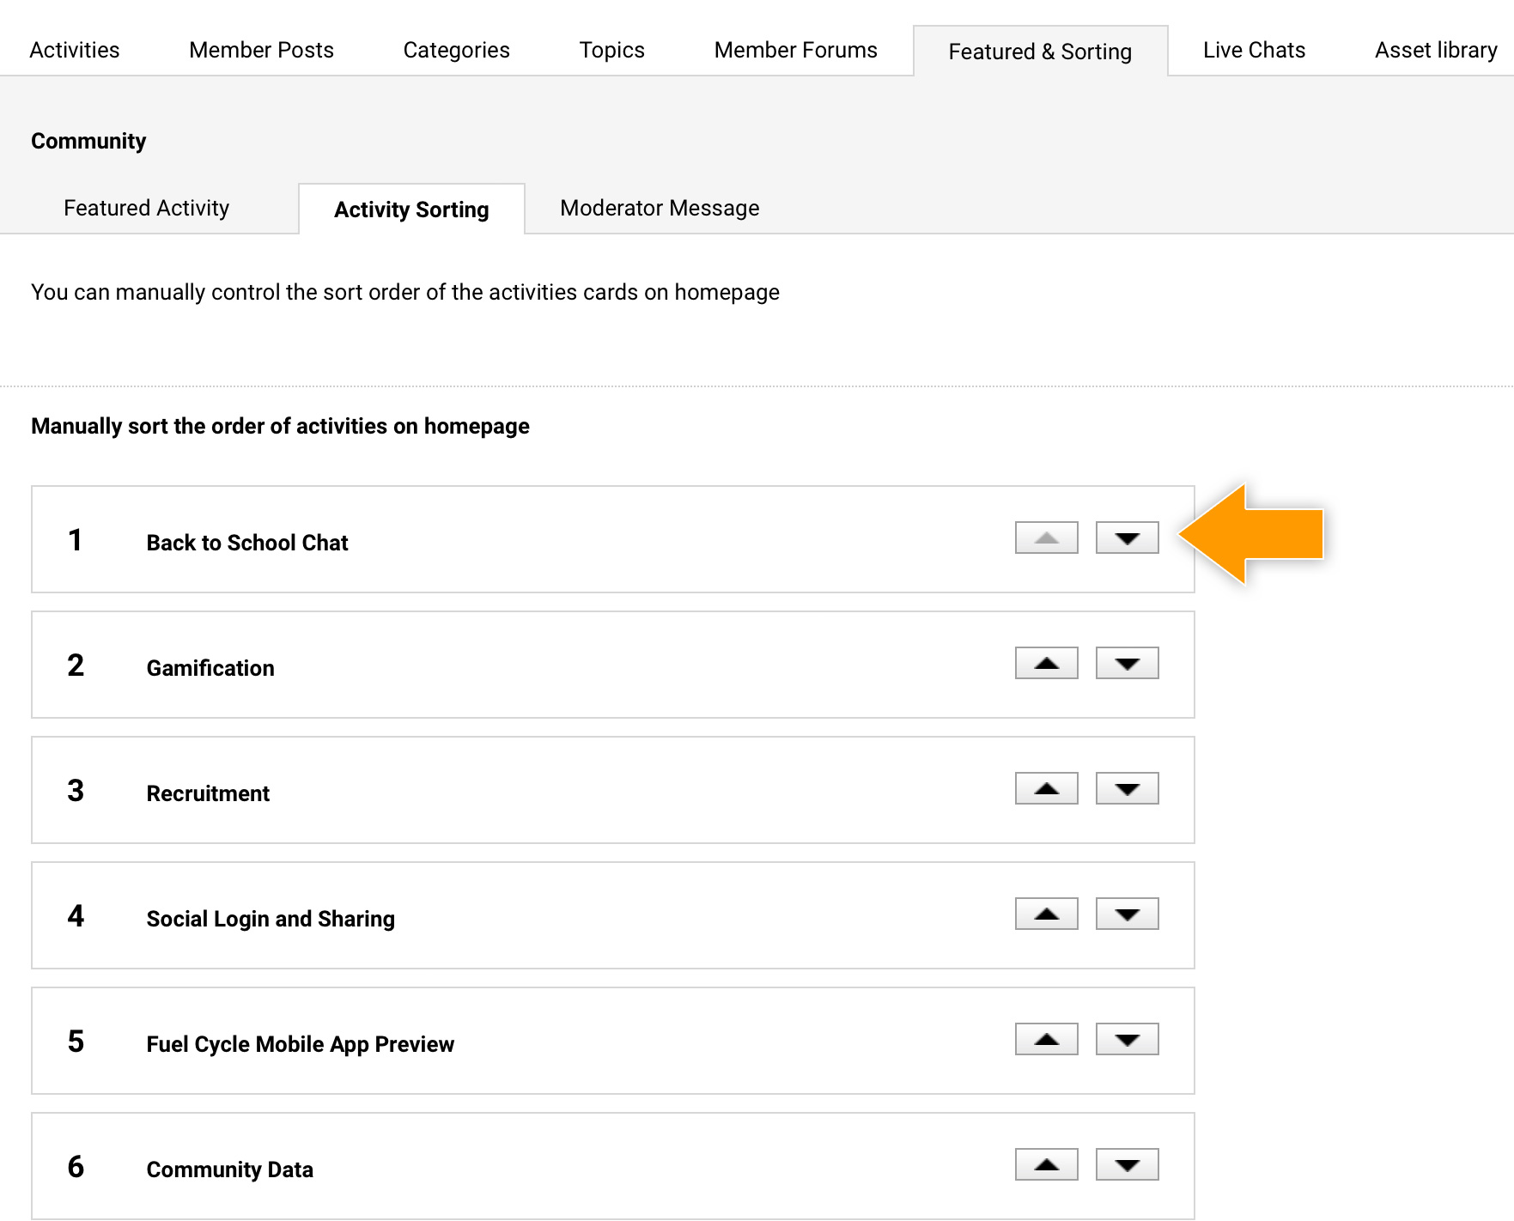Move Social Login and Sharing up
This screenshot has width=1514, height=1221.
click(x=1046, y=914)
